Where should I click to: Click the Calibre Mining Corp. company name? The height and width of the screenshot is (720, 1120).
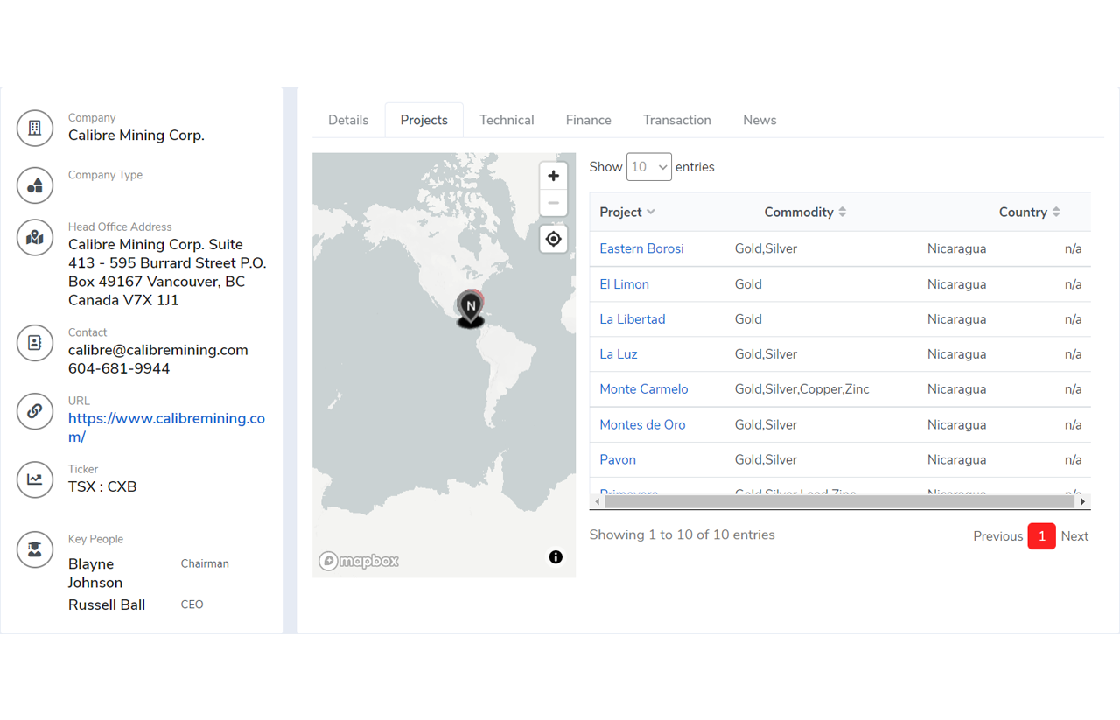[x=136, y=136]
